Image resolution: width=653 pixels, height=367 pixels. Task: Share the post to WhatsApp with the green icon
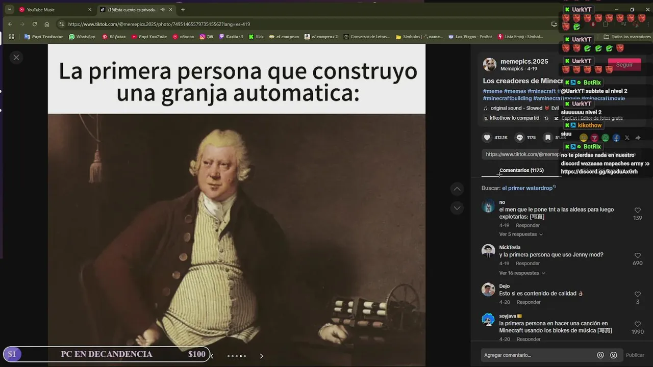605,138
